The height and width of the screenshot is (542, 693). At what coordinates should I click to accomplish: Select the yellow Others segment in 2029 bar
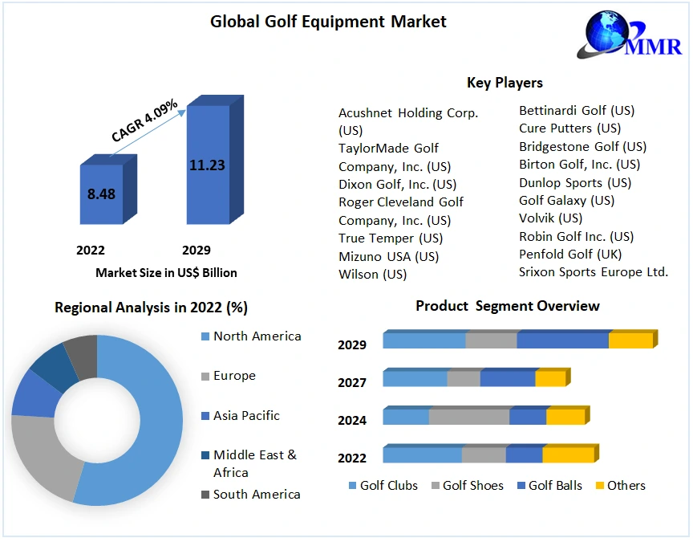point(630,340)
